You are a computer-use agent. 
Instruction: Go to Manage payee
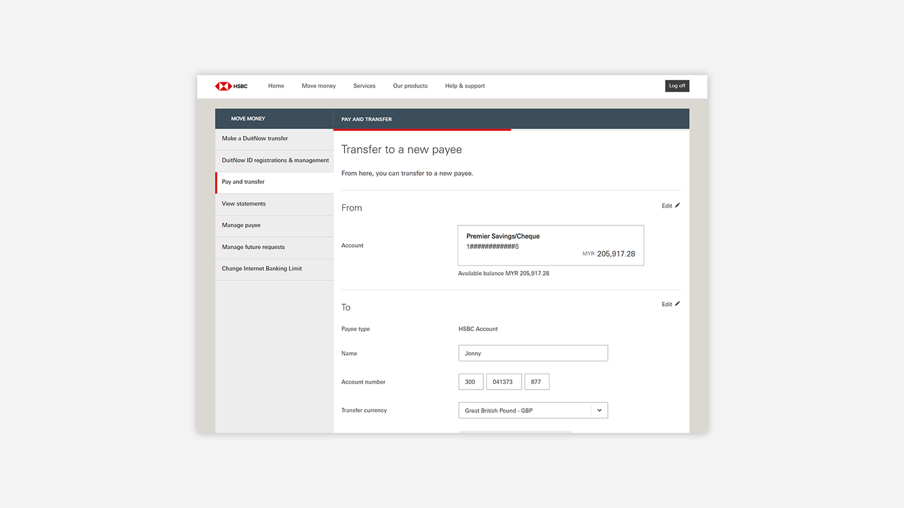(x=274, y=225)
